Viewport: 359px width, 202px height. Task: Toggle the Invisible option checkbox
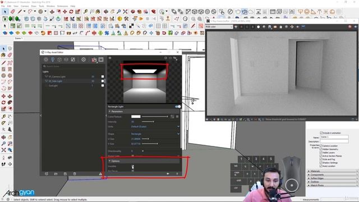click(x=132, y=166)
